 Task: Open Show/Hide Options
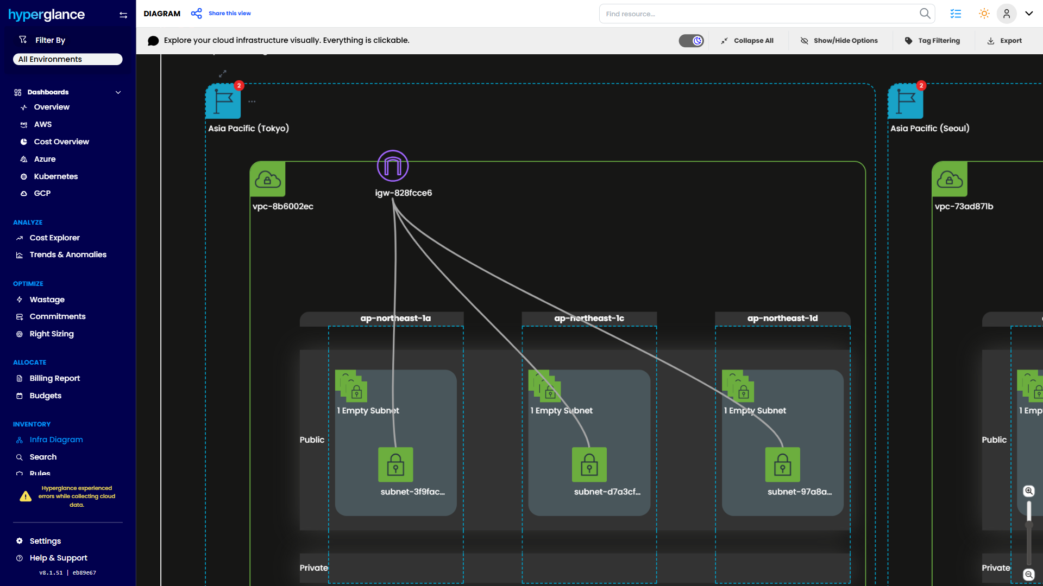[839, 41]
